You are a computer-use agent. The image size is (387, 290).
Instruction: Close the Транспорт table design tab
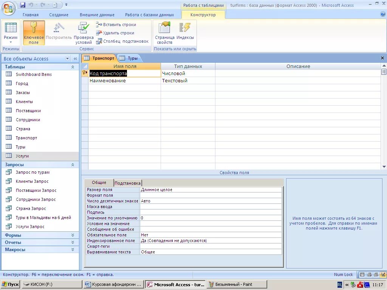pos(382,58)
